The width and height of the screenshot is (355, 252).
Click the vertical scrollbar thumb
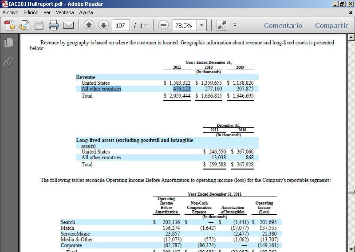tap(351, 192)
